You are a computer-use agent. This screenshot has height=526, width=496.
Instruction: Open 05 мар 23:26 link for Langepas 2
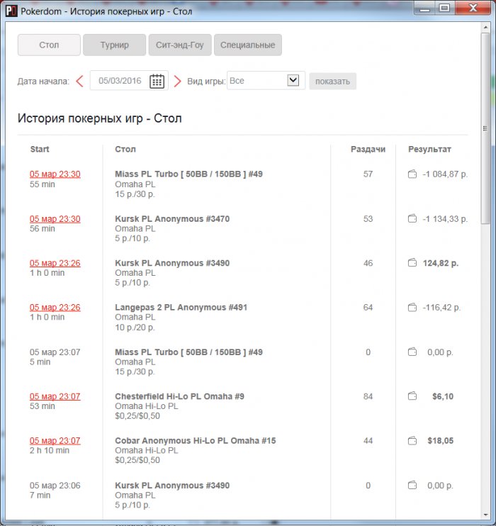[x=55, y=307]
